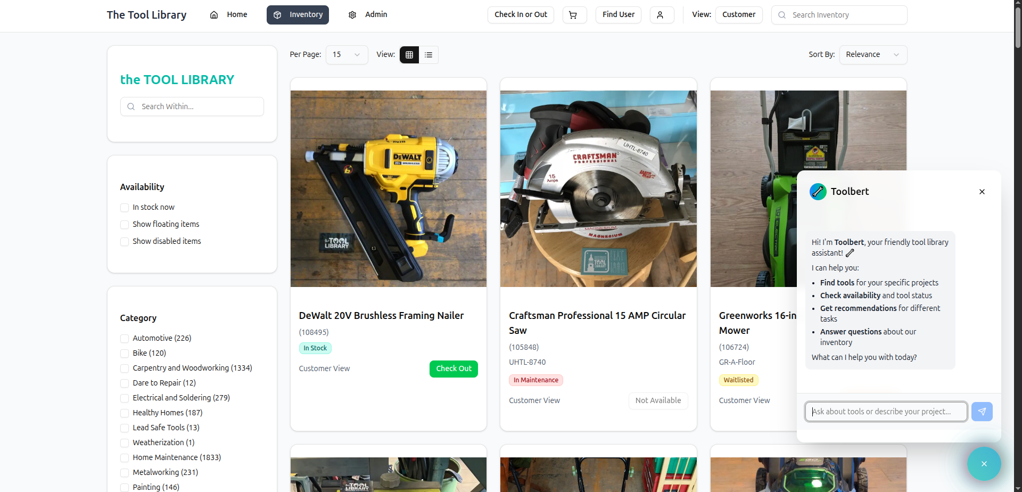Image resolution: width=1022 pixels, height=492 pixels.
Task: Click the box icon on Inventory tab
Action: point(277,15)
